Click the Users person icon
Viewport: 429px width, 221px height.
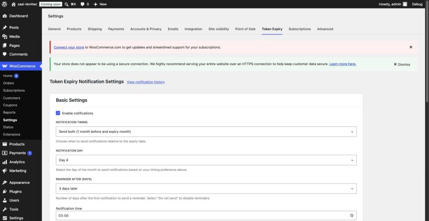click(5, 200)
